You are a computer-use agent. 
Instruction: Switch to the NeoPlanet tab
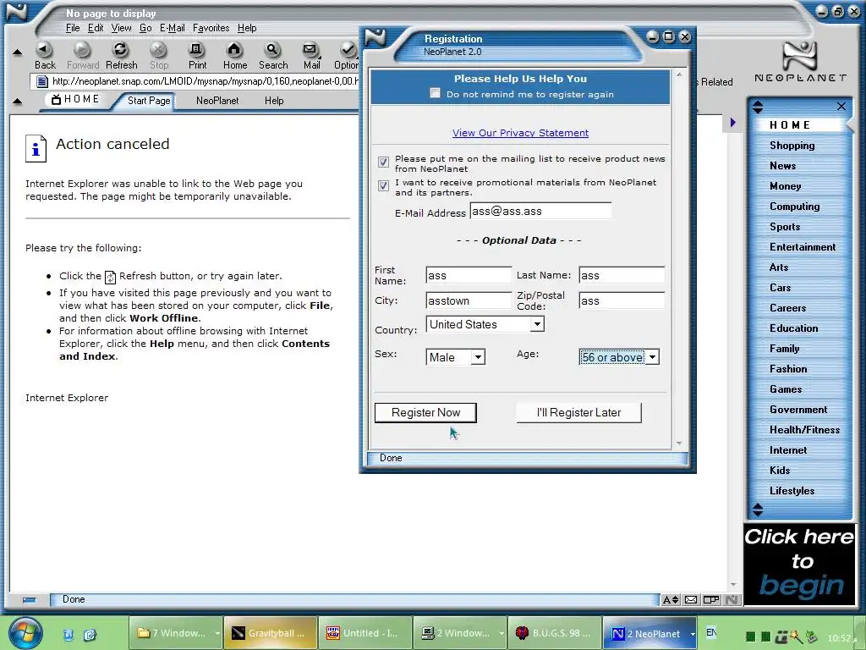pos(217,101)
